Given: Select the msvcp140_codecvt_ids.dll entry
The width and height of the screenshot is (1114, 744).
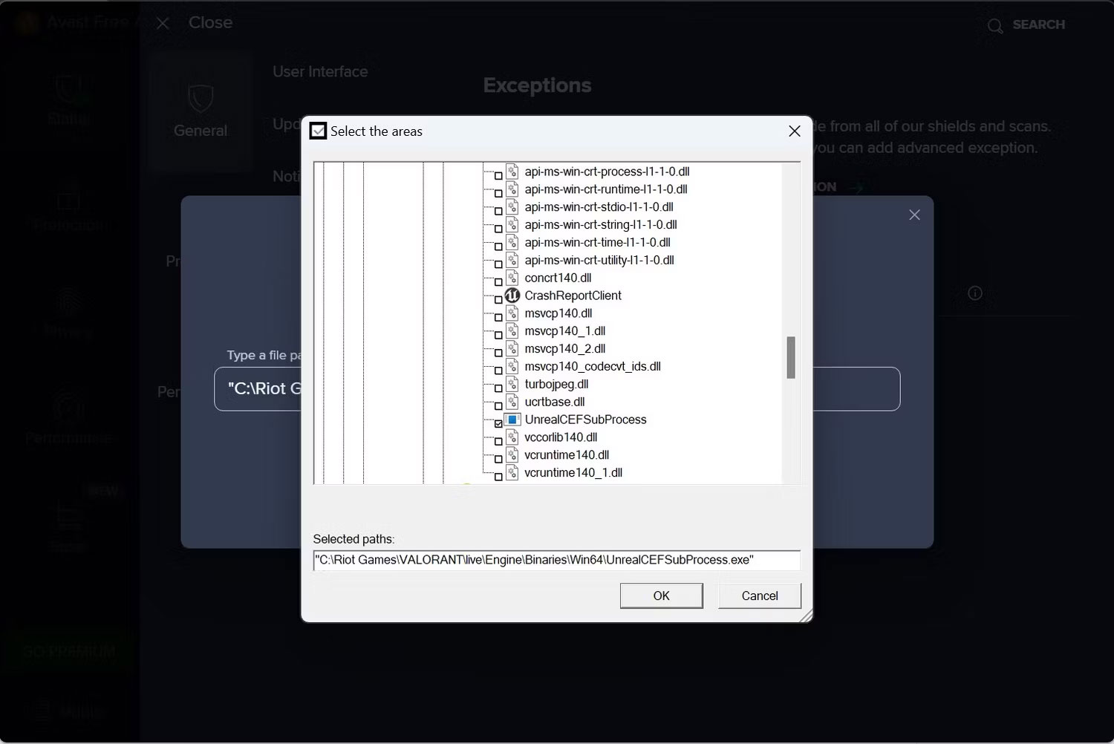Looking at the screenshot, I should (593, 367).
